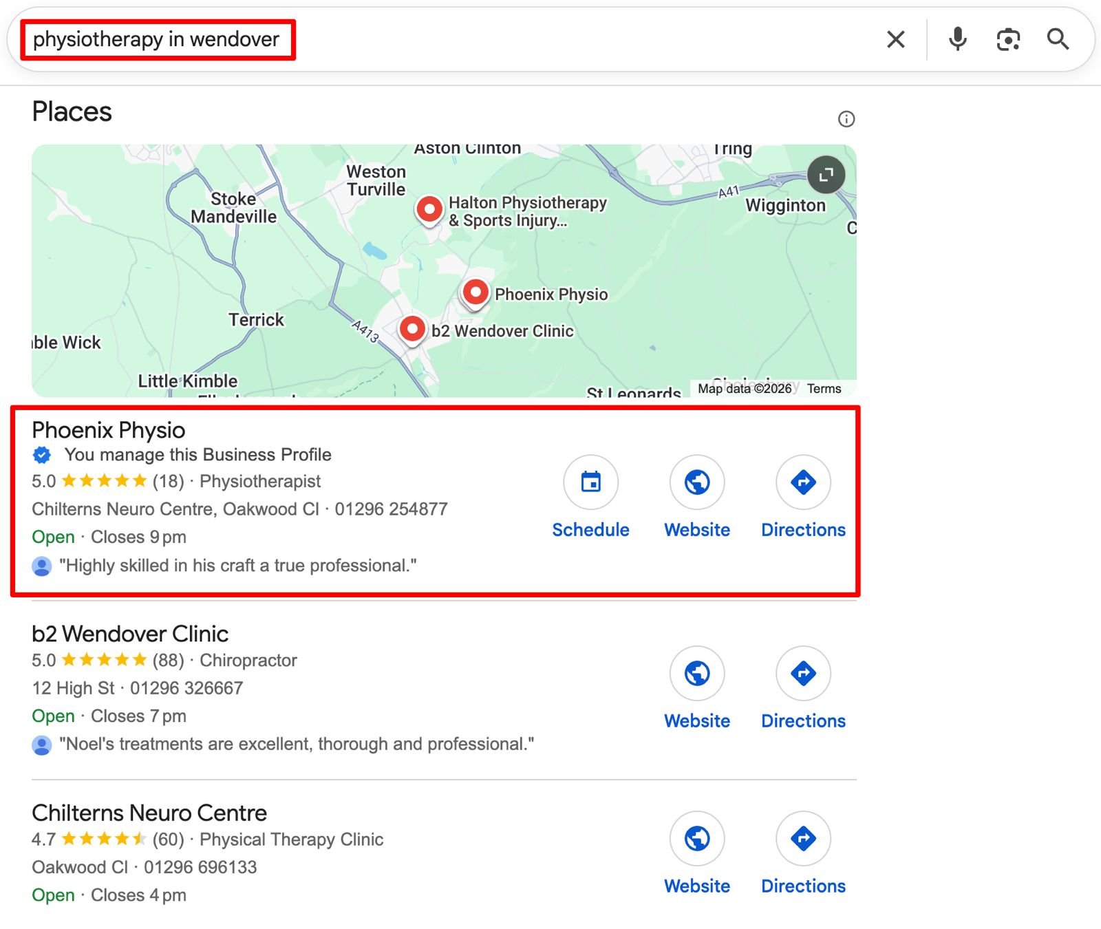Select Phoenix Physio pin on map
This screenshot has height=929, width=1101.
475,292
